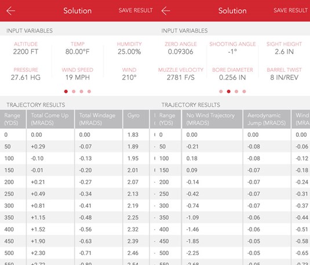Tap the PRESSURE value 27.61 HG
The width and height of the screenshot is (310, 265).
coord(25,78)
